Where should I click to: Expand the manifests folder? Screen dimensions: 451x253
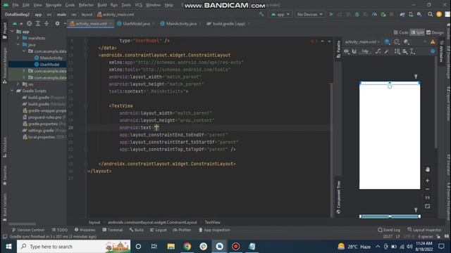(18, 38)
